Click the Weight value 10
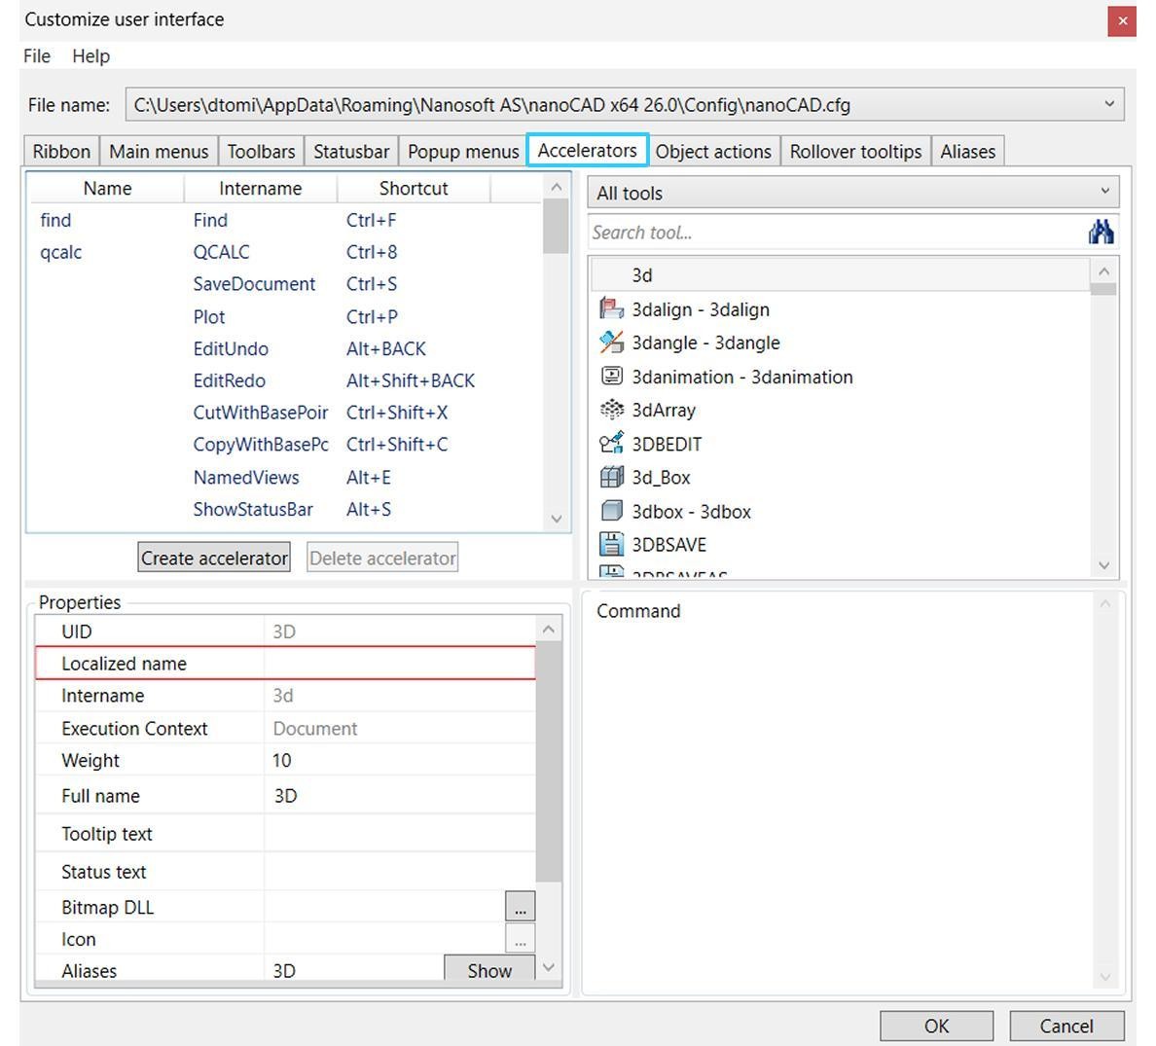The width and height of the screenshot is (1156, 1046). [x=281, y=760]
